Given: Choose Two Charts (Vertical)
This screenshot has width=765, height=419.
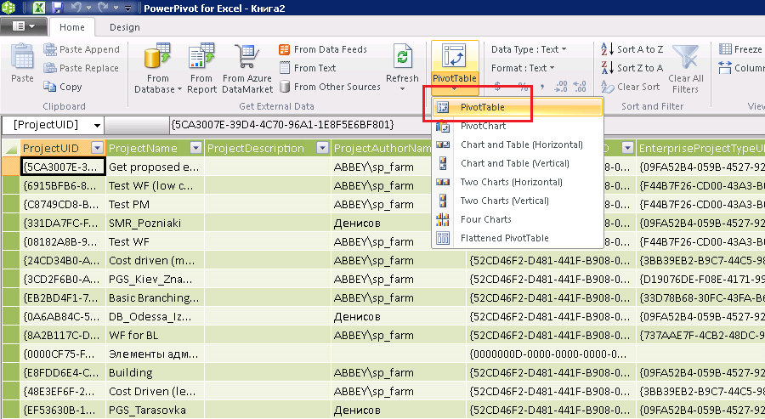Looking at the screenshot, I should 518,201.
